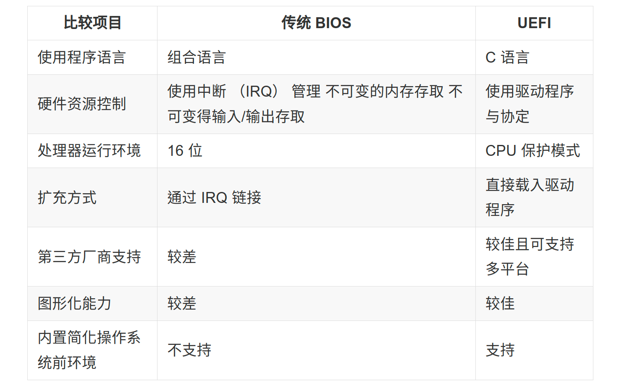Click the 图形化能力 row label
Viewport: 640px width, 381px height.
coord(74,303)
